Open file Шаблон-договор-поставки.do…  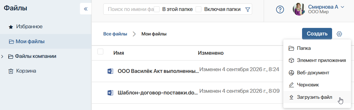158,93
